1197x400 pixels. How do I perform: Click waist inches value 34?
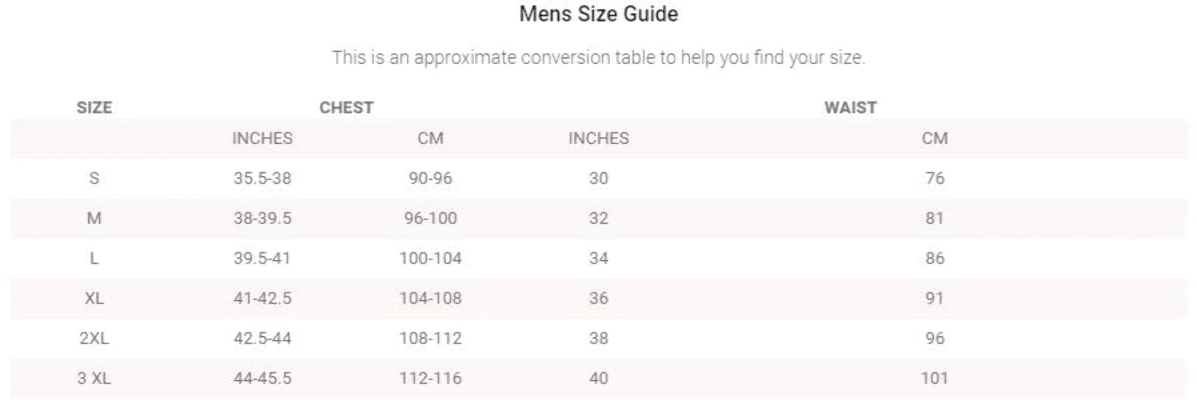coord(598,258)
